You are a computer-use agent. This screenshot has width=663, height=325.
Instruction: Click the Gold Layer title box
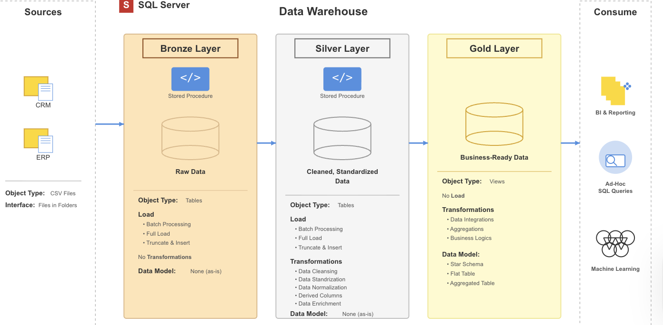click(494, 48)
